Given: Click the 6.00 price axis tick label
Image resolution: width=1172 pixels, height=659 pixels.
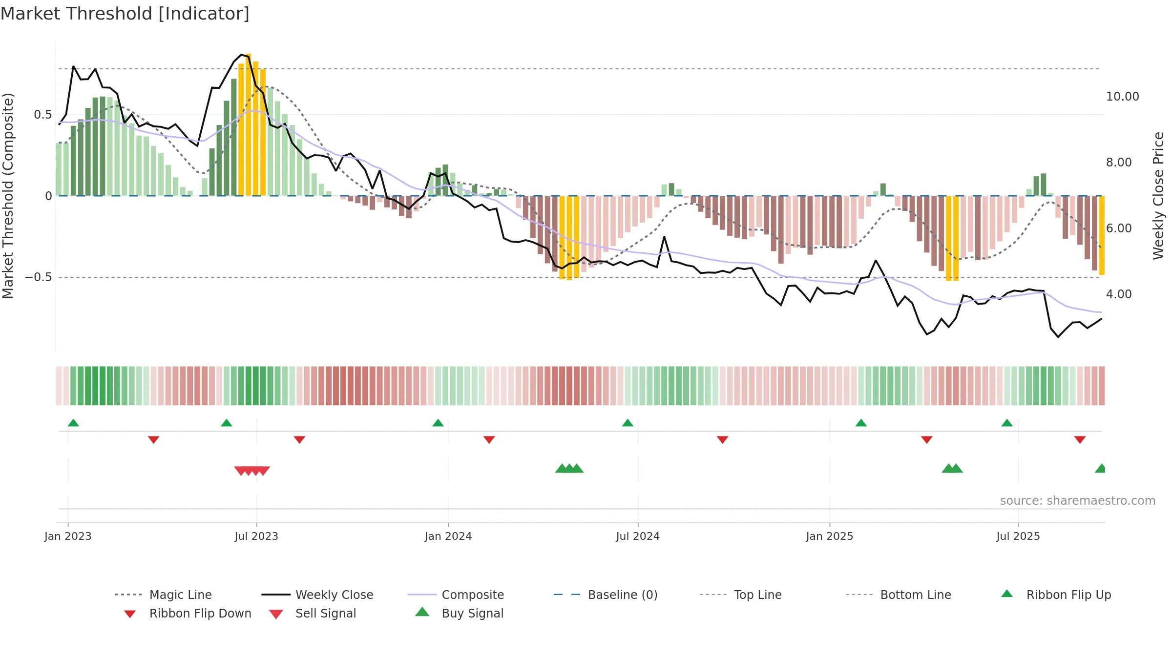Looking at the screenshot, I should 1119,228.
